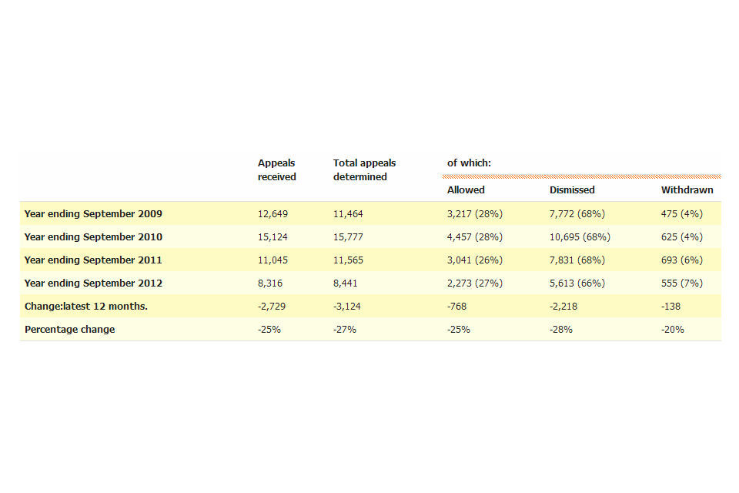The height and width of the screenshot is (493, 739).
Task: Click the 3,041 (26%) allowed cell
Action: coord(474,260)
